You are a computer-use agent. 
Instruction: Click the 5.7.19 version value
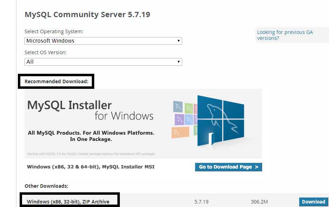[x=201, y=202]
